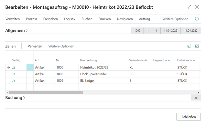Click the XL summary value in Buchung
206x125 pixels.
(196, 98)
